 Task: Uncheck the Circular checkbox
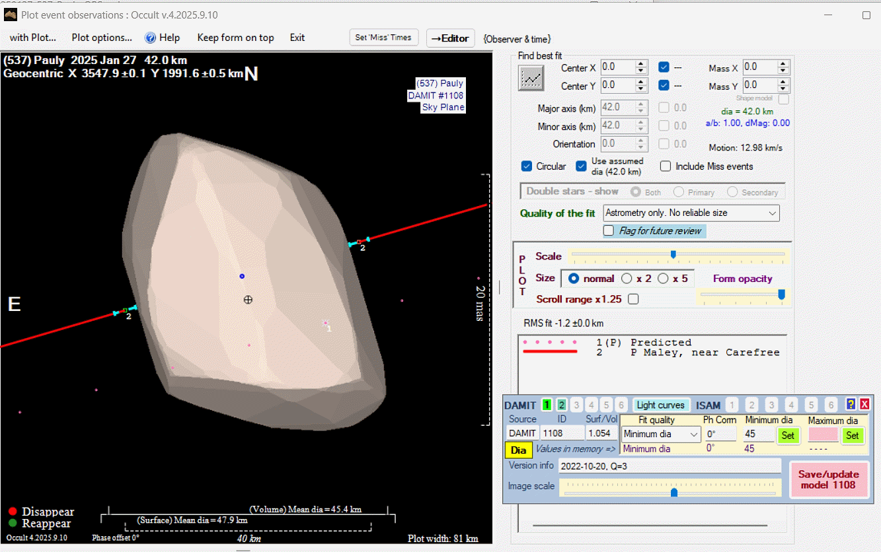[x=527, y=166]
